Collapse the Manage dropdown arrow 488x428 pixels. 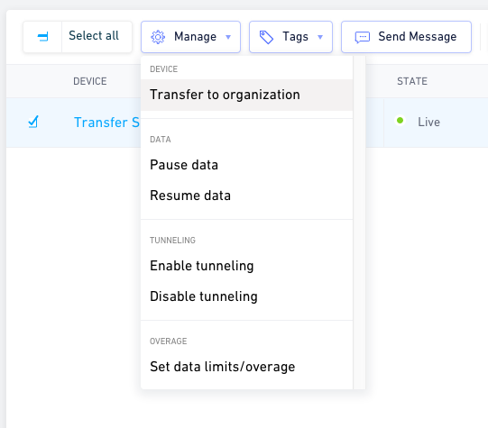point(228,37)
